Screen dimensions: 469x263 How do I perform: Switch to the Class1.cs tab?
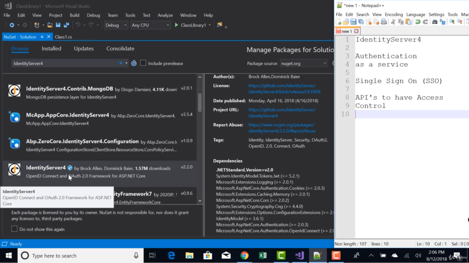[x=63, y=37]
